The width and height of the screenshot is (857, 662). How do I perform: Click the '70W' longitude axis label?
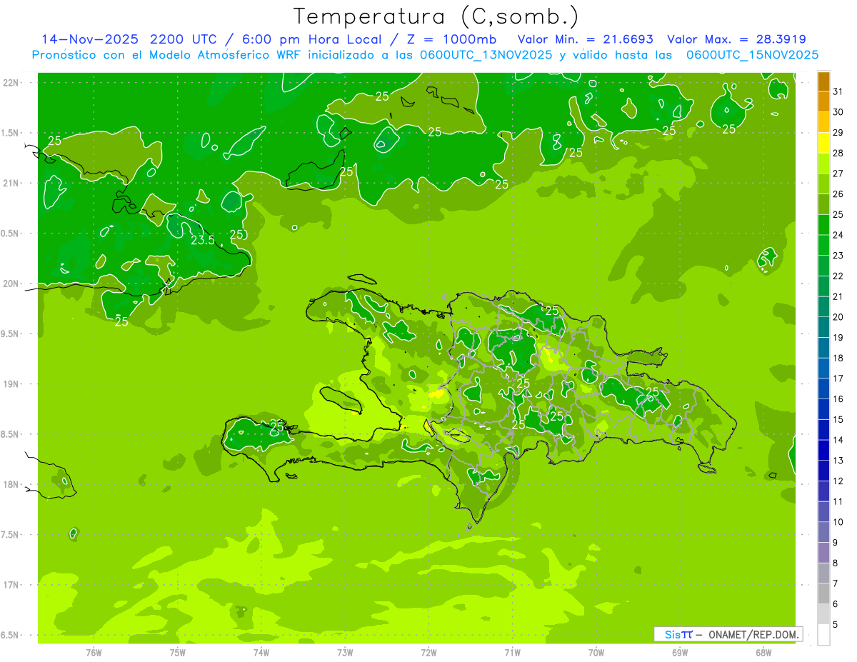[596, 653]
